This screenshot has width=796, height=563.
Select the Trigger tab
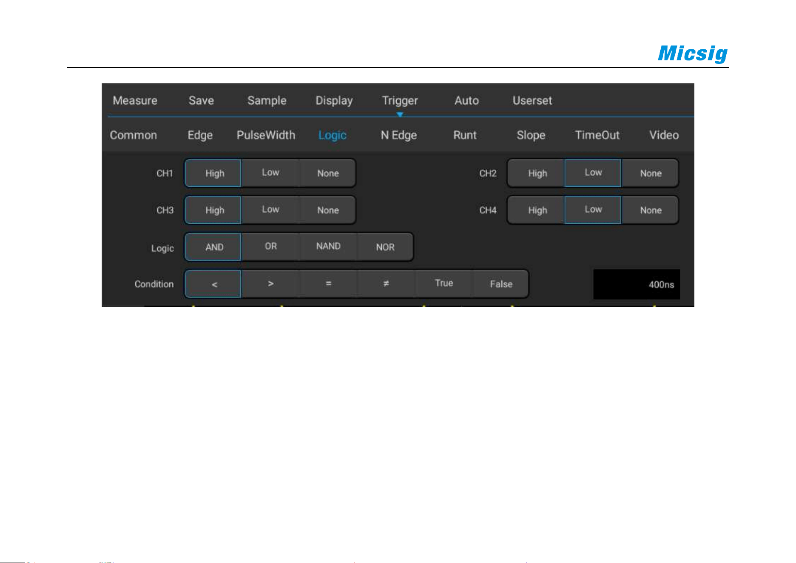coord(400,100)
